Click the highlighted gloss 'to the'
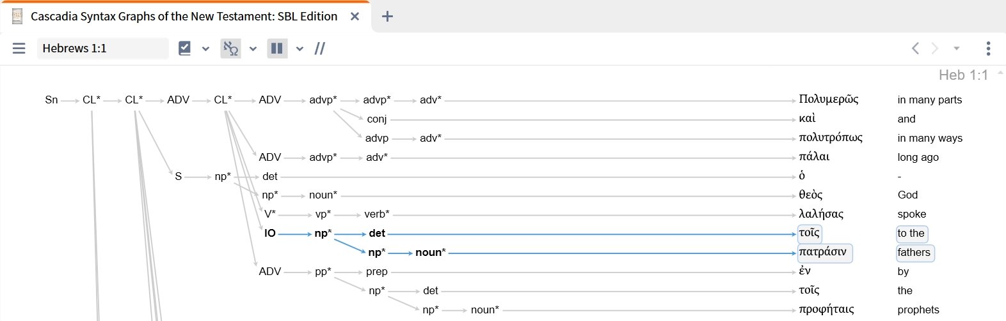 click(911, 234)
